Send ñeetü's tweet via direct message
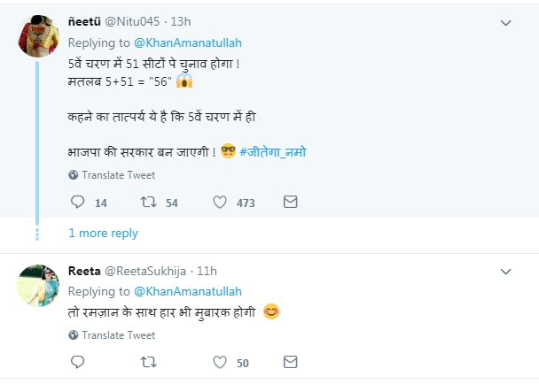Screen dimensions: 539x384 290,203
